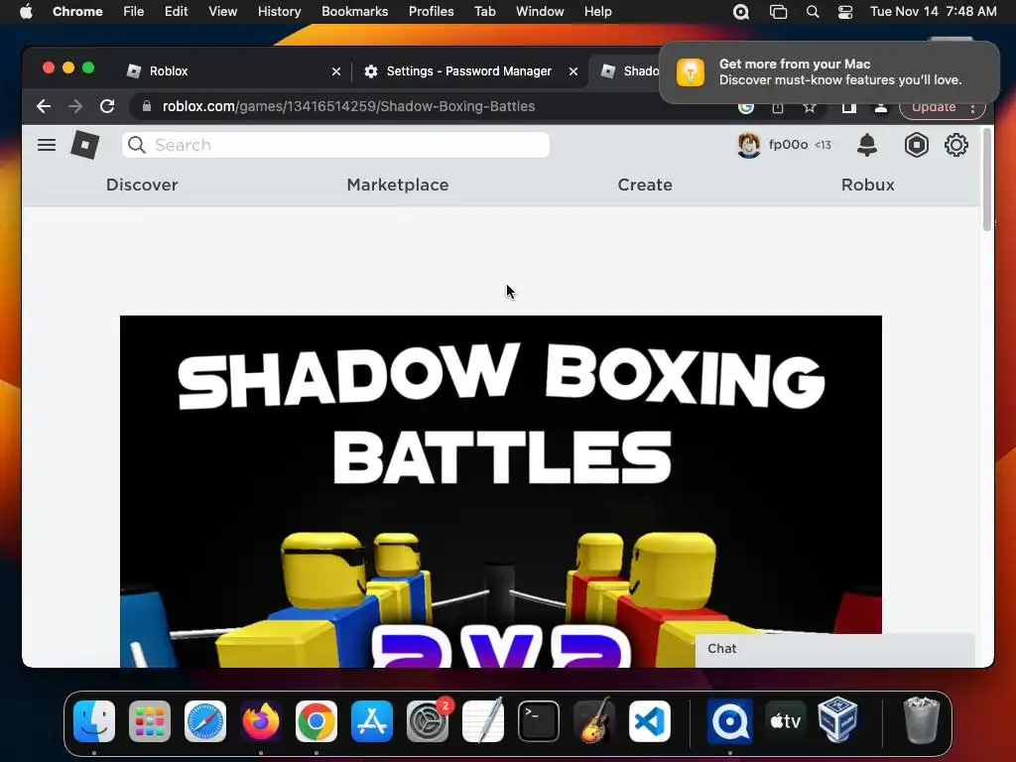Click the Shadow Boxing Battles thumbnail
This screenshot has width=1016, height=762.
coord(501,491)
